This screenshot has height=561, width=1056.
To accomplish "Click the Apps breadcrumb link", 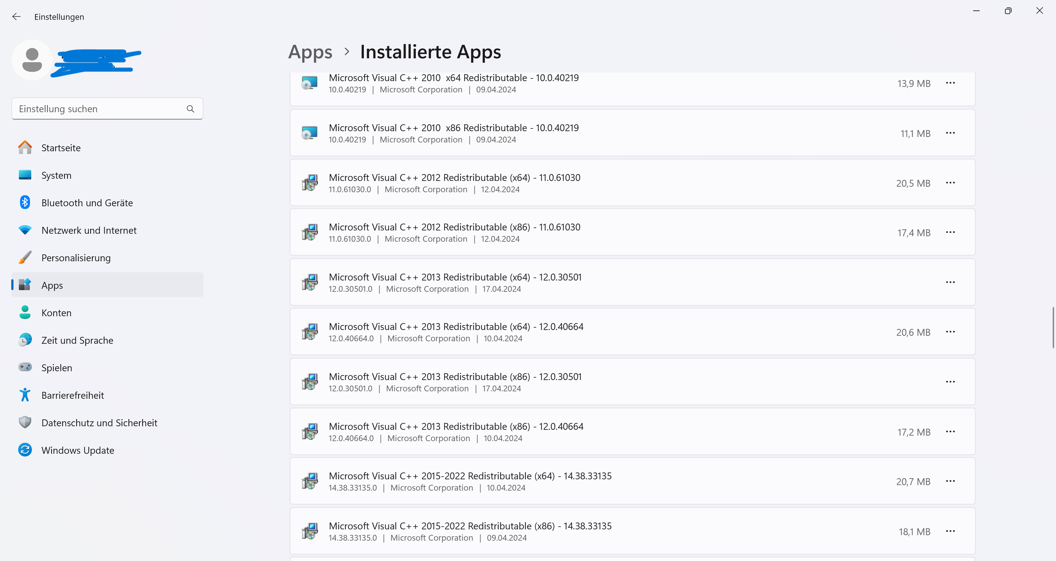I will pyautogui.click(x=310, y=52).
